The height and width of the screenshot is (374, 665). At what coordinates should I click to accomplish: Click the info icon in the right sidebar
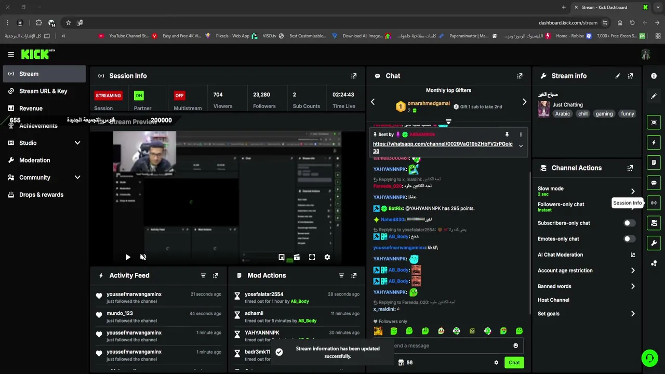(654, 76)
